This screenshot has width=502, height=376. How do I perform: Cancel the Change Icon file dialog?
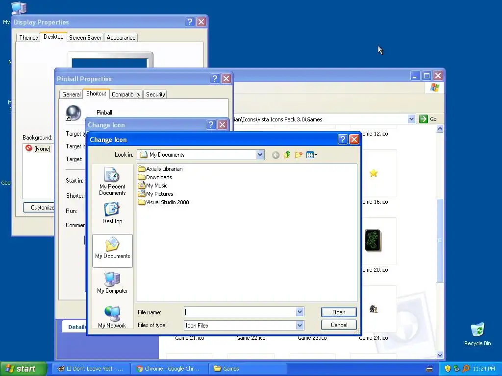point(339,325)
